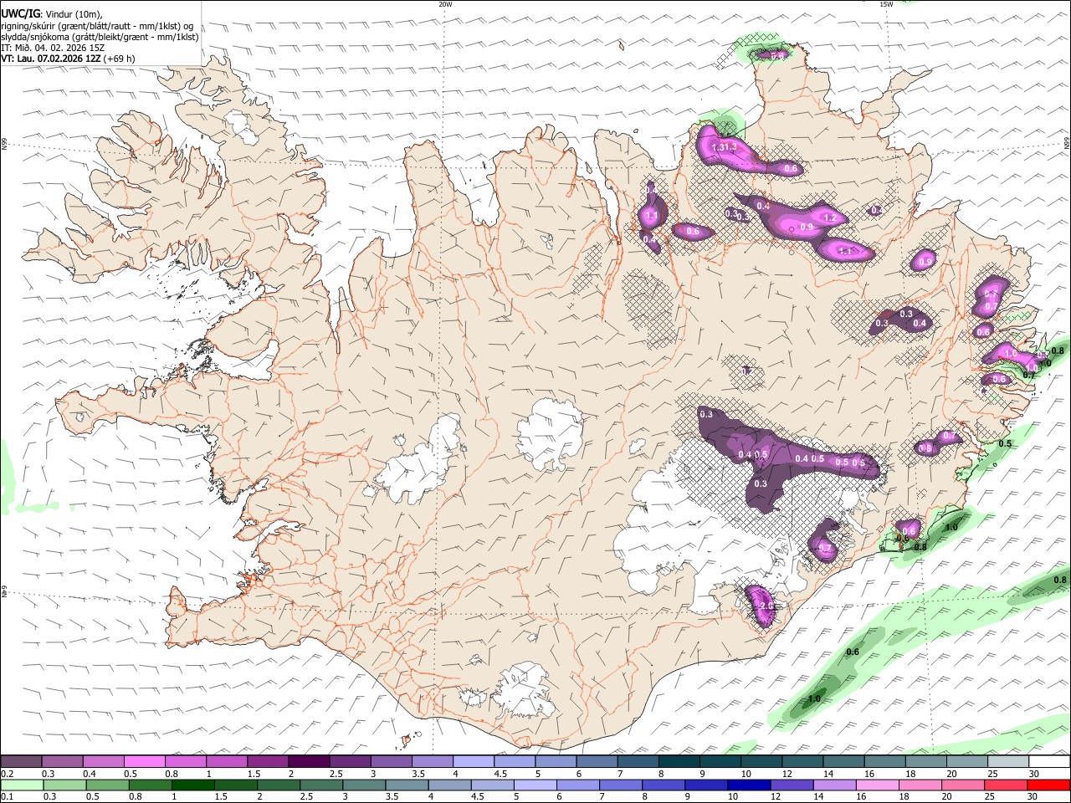Click the bright red rain swatch labeled 30
This screenshot has width=1071, height=803.
[1048, 785]
